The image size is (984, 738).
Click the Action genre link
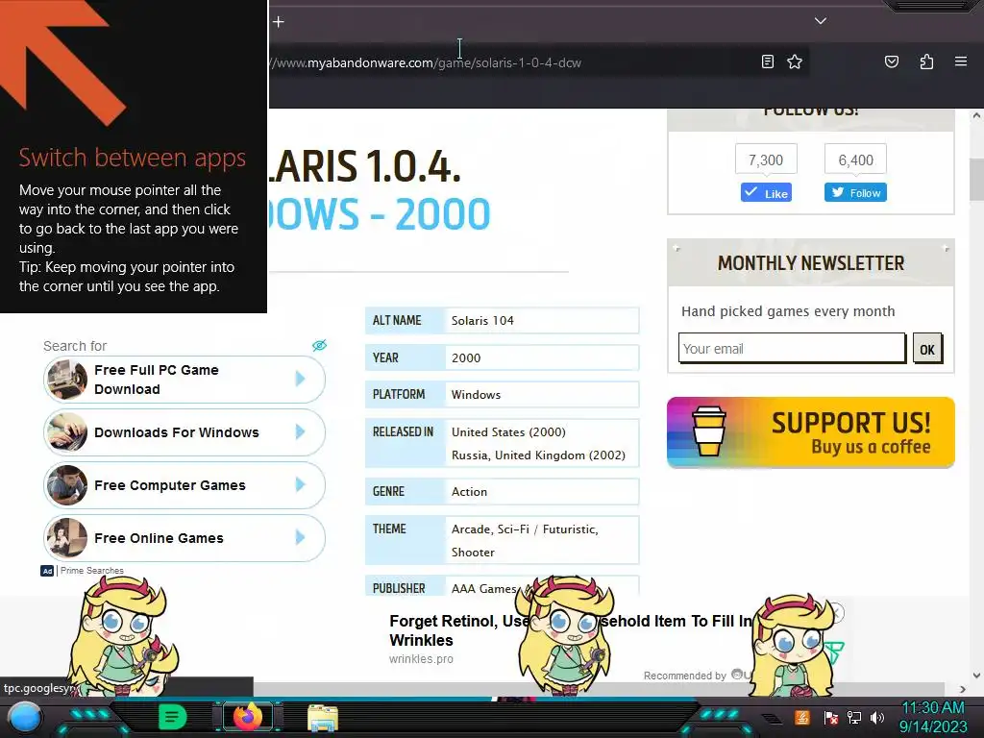coord(469,491)
